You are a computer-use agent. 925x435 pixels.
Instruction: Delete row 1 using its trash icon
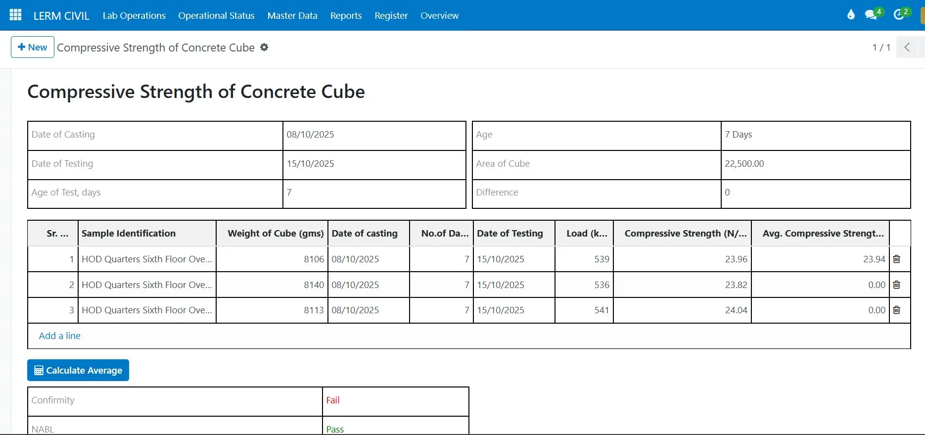(896, 259)
